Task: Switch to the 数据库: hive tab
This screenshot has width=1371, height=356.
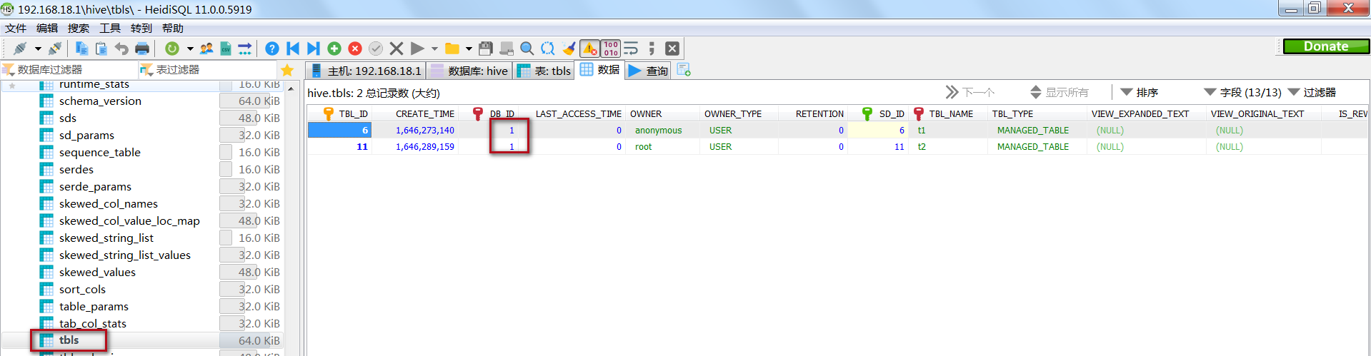Action: coord(470,71)
